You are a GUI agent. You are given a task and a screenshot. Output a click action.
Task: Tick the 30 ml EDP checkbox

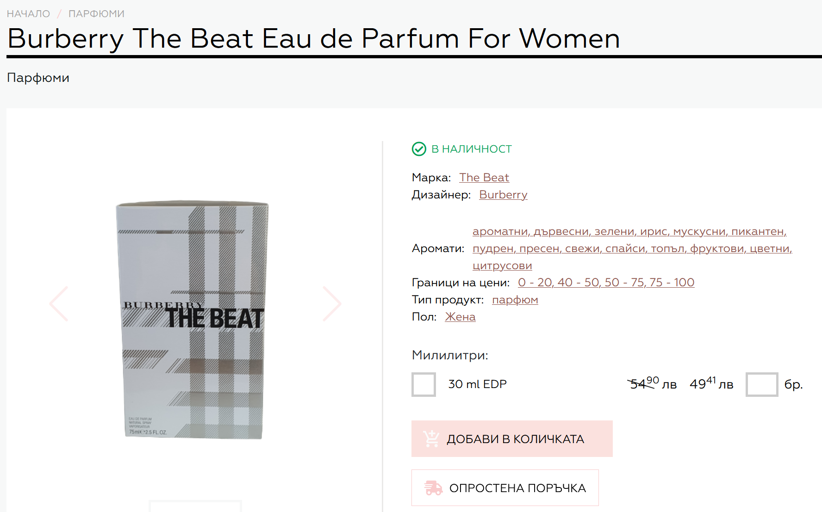[424, 384]
